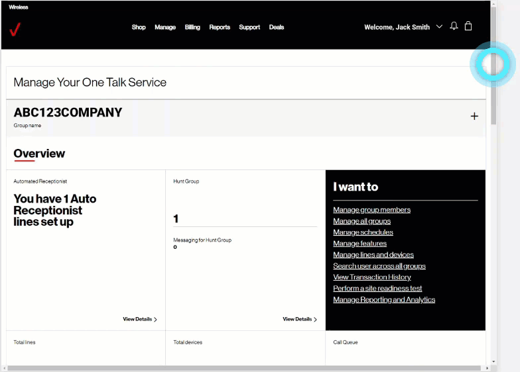The width and height of the screenshot is (520, 372).
Task: View Details for Automated Receptionist
Action: pyautogui.click(x=139, y=319)
